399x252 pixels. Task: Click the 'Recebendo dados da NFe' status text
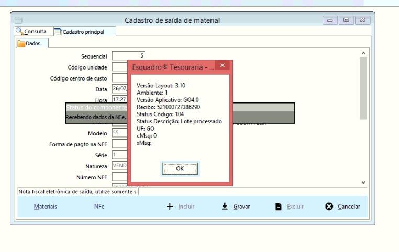tap(96, 117)
